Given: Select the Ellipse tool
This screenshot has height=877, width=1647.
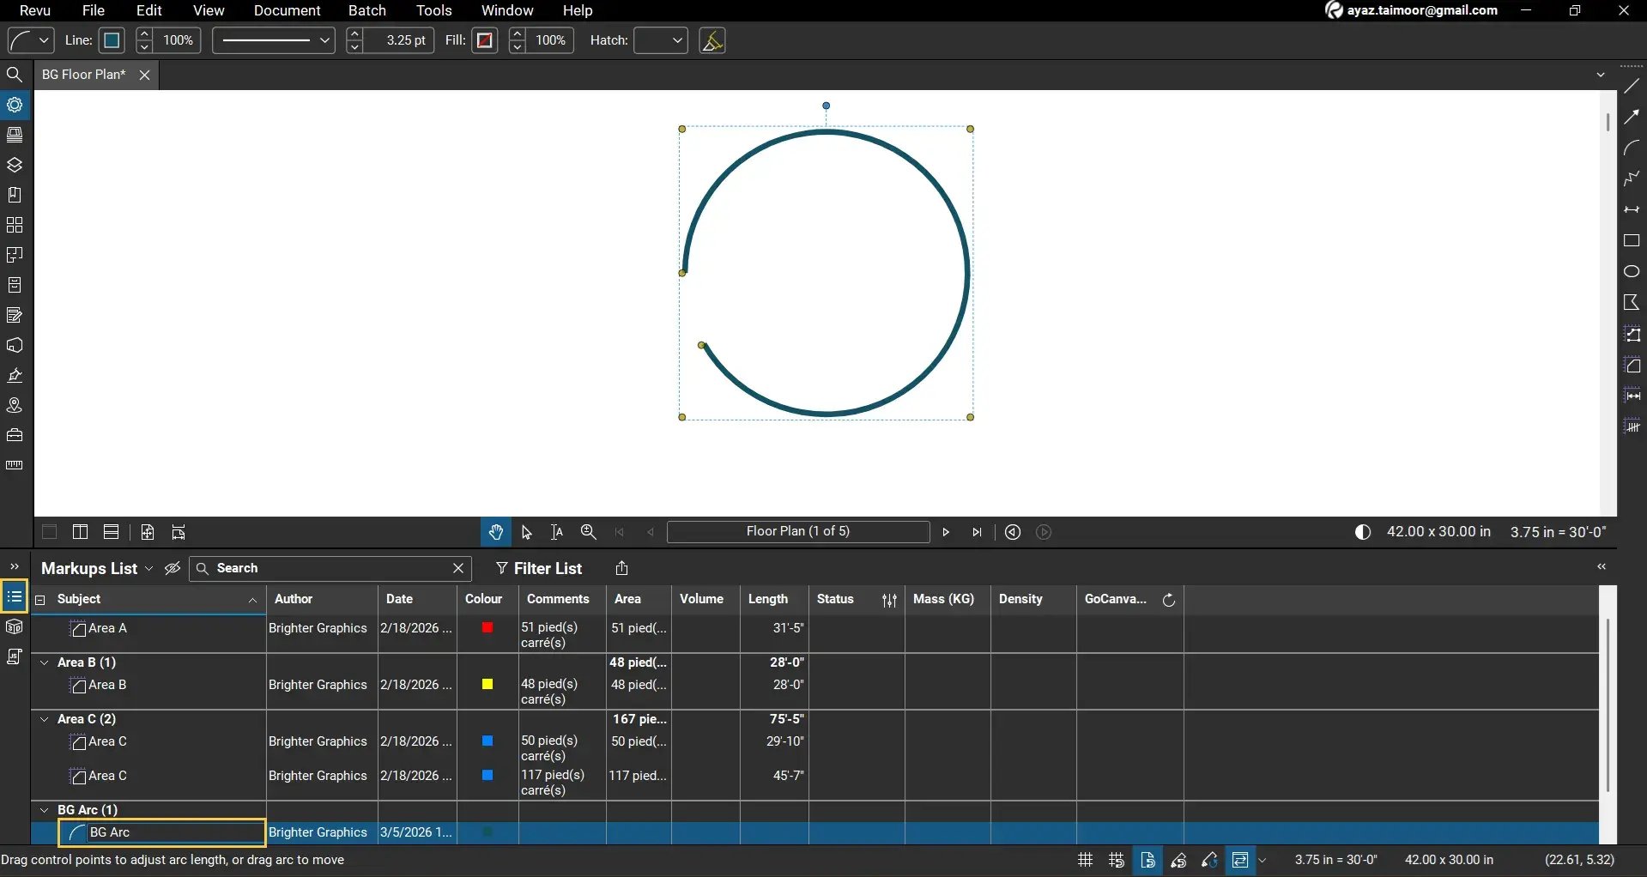Looking at the screenshot, I should pyautogui.click(x=1632, y=272).
